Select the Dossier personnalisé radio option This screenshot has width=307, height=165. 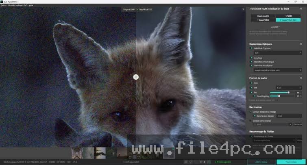[250, 121]
